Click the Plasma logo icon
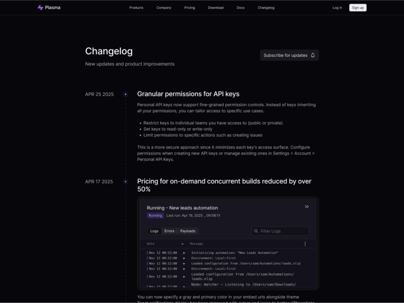Image resolution: width=404 pixels, height=303 pixels. [x=39, y=7]
